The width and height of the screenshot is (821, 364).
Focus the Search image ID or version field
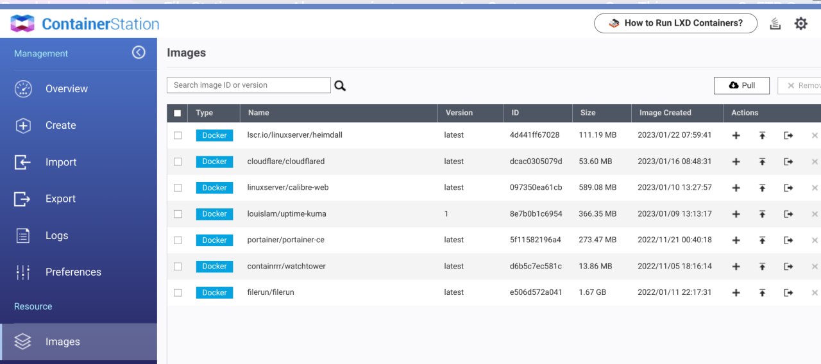coord(248,85)
